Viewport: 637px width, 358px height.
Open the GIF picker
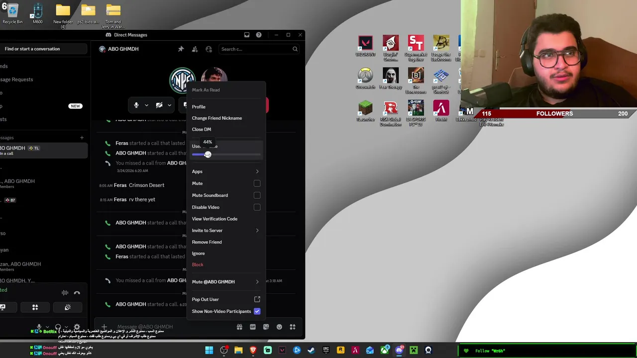coord(253,327)
